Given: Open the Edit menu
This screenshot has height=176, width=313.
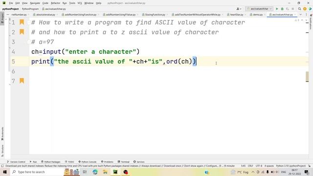Looking at the screenshot, I should point(18,3).
